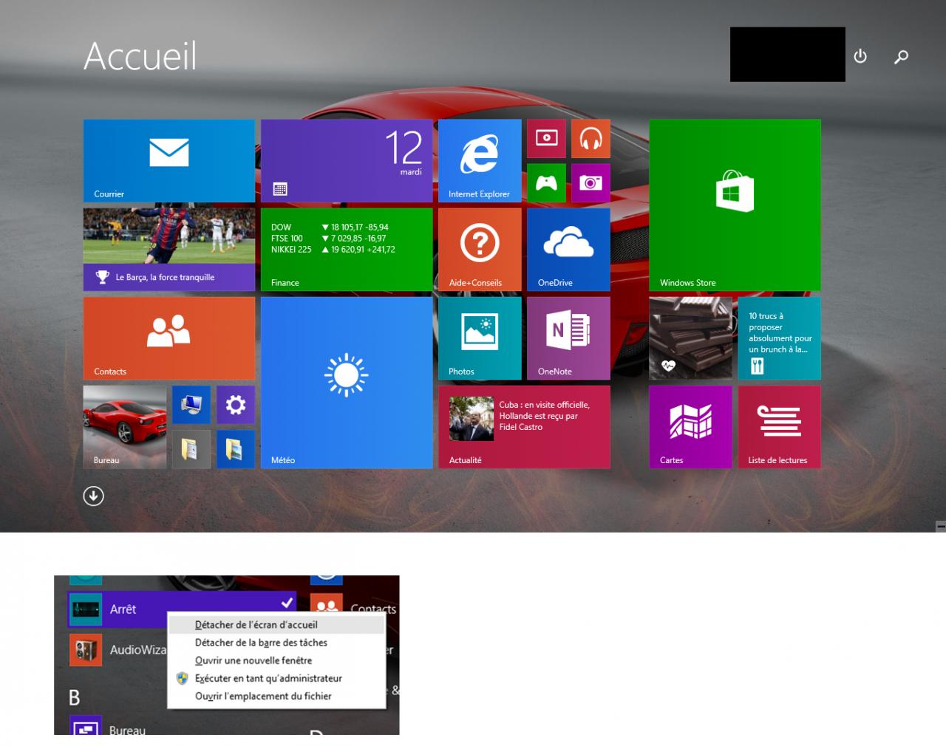Open the food tile '10 trucs à proposer'
The image size is (946, 746).
[779, 338]
